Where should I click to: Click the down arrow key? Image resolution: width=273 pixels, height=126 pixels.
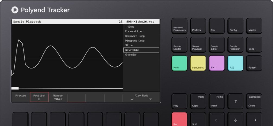[235, 119]
